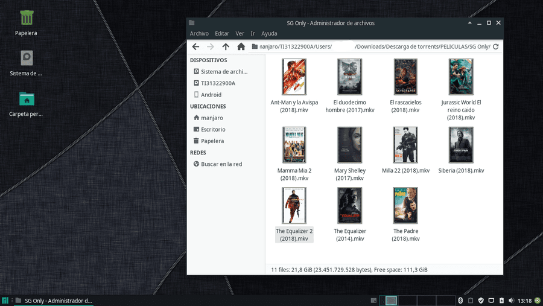Select Mamma Mia 2 poster thumbnail
The width and height of the screenshot is (543, 306).
[x=294, y=145]
